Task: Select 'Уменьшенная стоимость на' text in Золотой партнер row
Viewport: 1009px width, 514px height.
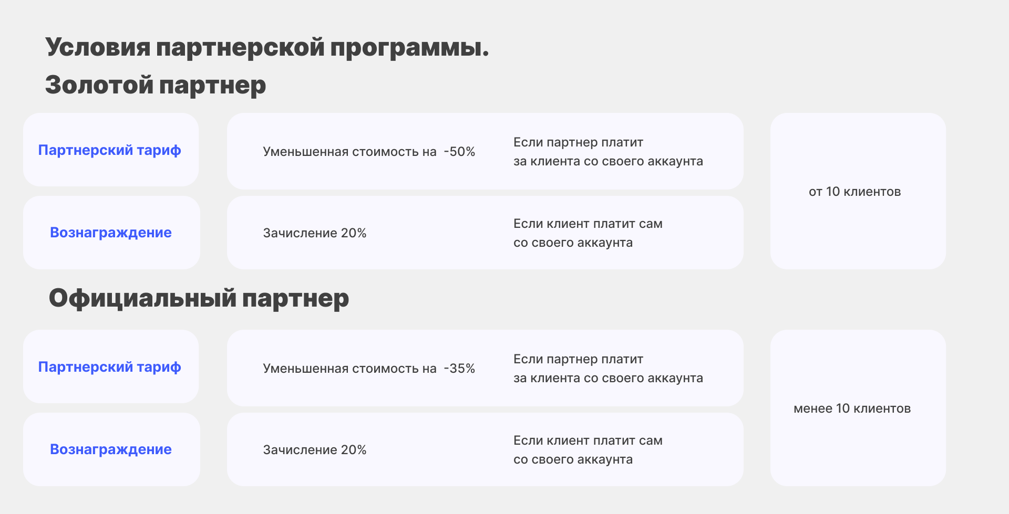Action: pos(349,152)
